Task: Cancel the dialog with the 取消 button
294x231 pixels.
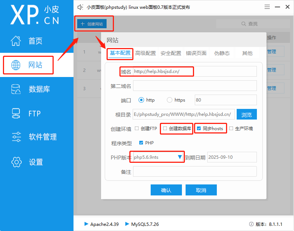Action: 201,190
